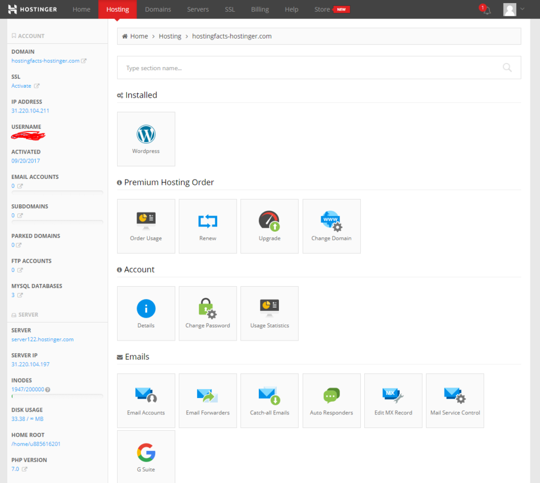The height and width of the screenshot is (483, 540).
Task: Click the IP address 31.220.104.211
Action: click(x=30, y=111)
